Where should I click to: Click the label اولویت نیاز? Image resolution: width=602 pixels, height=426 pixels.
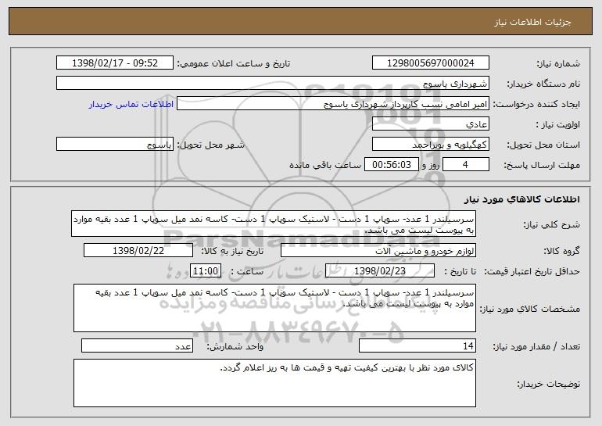pos(558,124)
